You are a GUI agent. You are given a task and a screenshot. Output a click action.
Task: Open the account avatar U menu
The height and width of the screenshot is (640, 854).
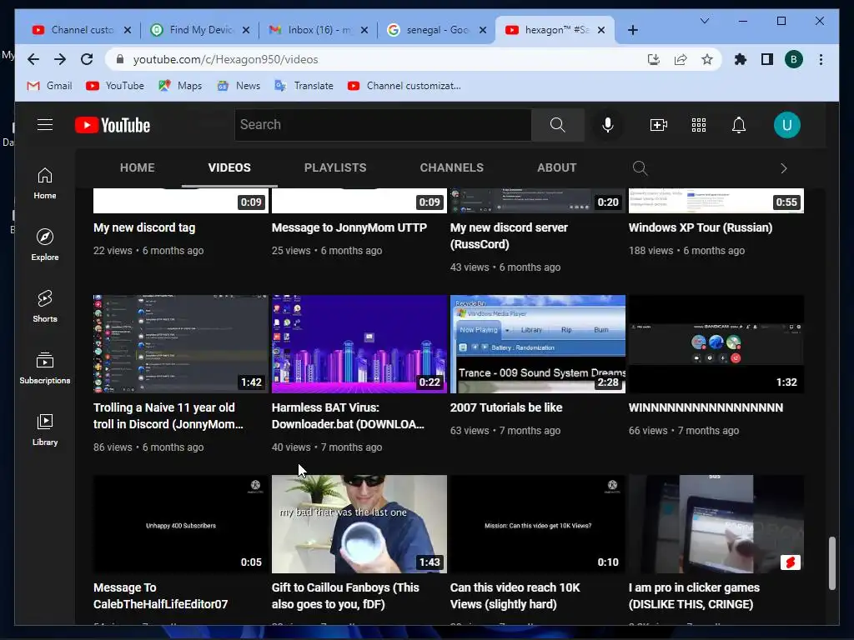click(786, 125)
